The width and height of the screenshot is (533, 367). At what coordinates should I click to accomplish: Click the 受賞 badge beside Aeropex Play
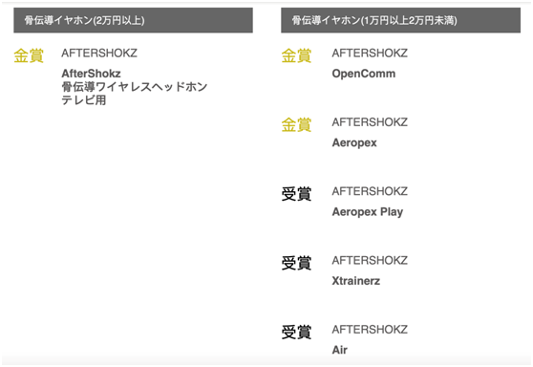coord(296,194)
